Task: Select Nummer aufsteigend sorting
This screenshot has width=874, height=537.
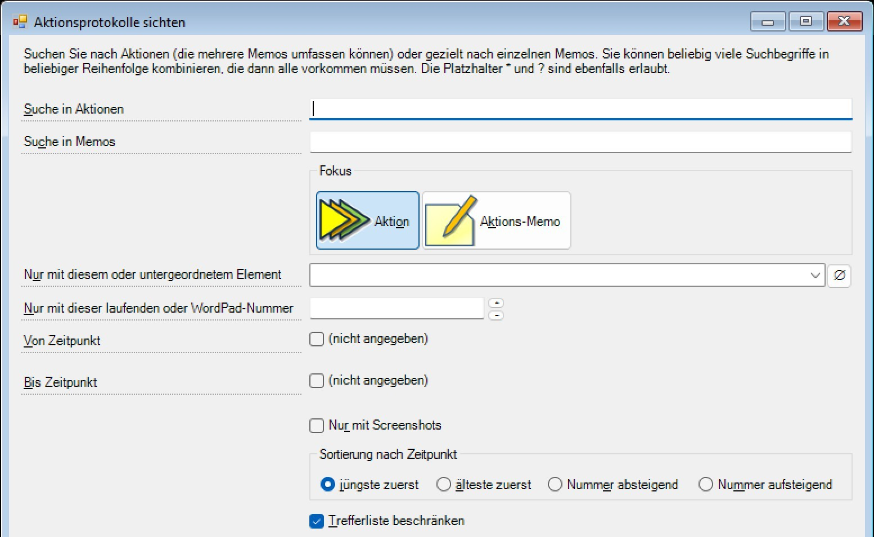Action: click(x=705, y=484)
